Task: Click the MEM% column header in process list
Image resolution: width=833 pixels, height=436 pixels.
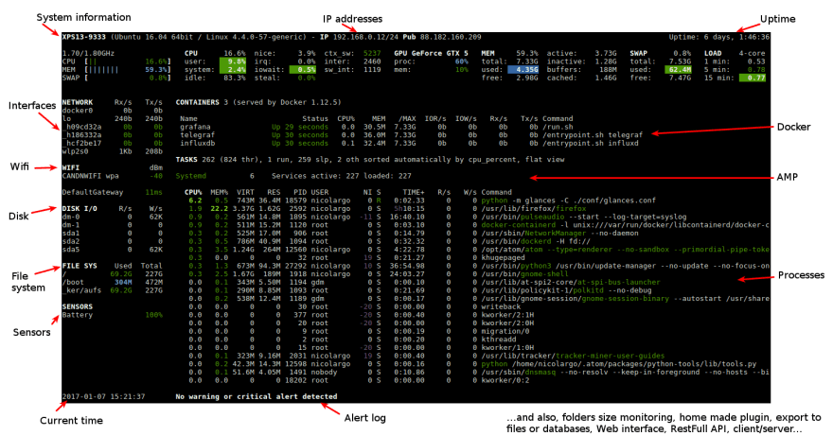Action: click(220, 192)
